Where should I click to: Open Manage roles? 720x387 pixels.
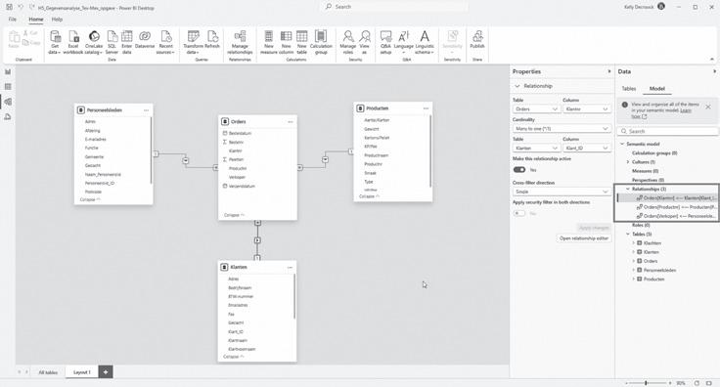click(x=348, y=42)
